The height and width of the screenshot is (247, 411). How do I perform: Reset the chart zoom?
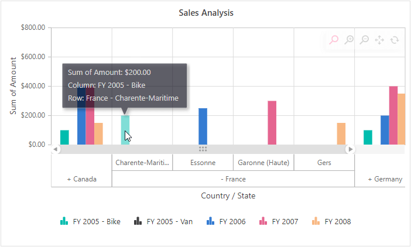395,40
